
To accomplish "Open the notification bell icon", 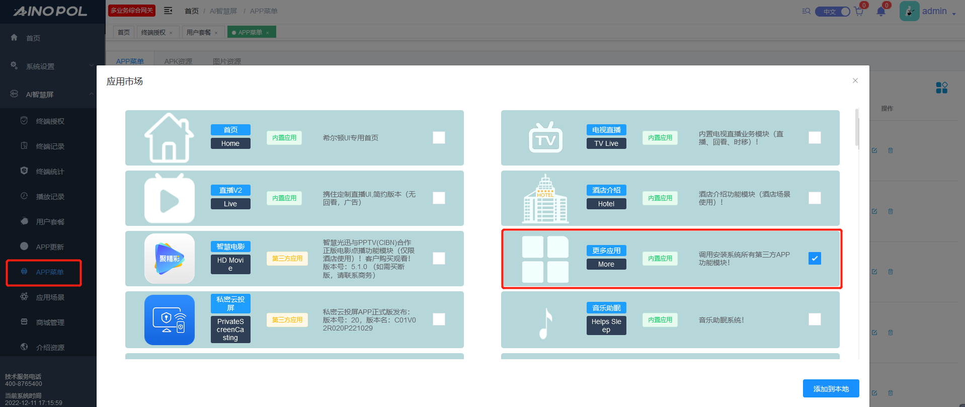I will (880, 12).
